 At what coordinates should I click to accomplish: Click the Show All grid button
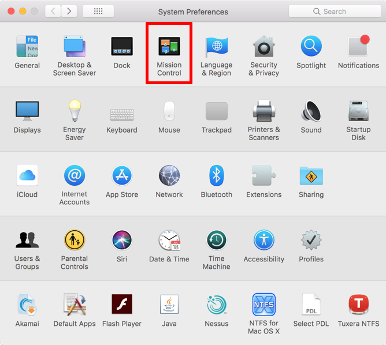point(98,11)
